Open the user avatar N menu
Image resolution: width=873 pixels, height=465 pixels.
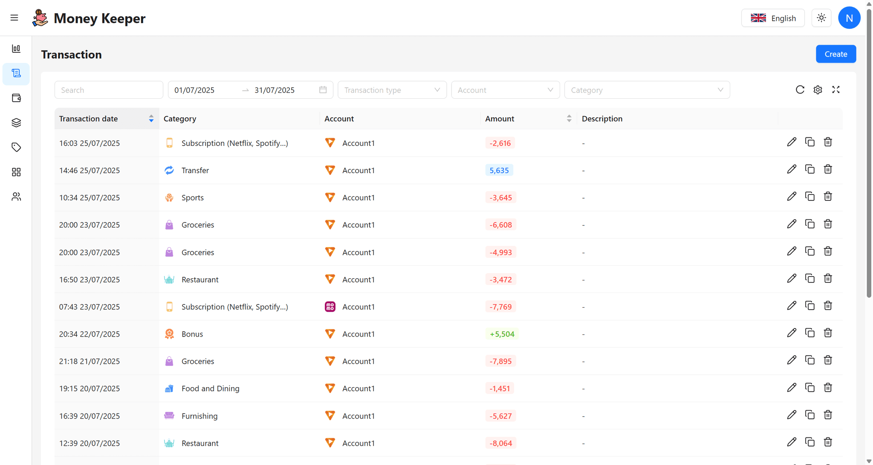pyautogui.click(x=849, y=18)
